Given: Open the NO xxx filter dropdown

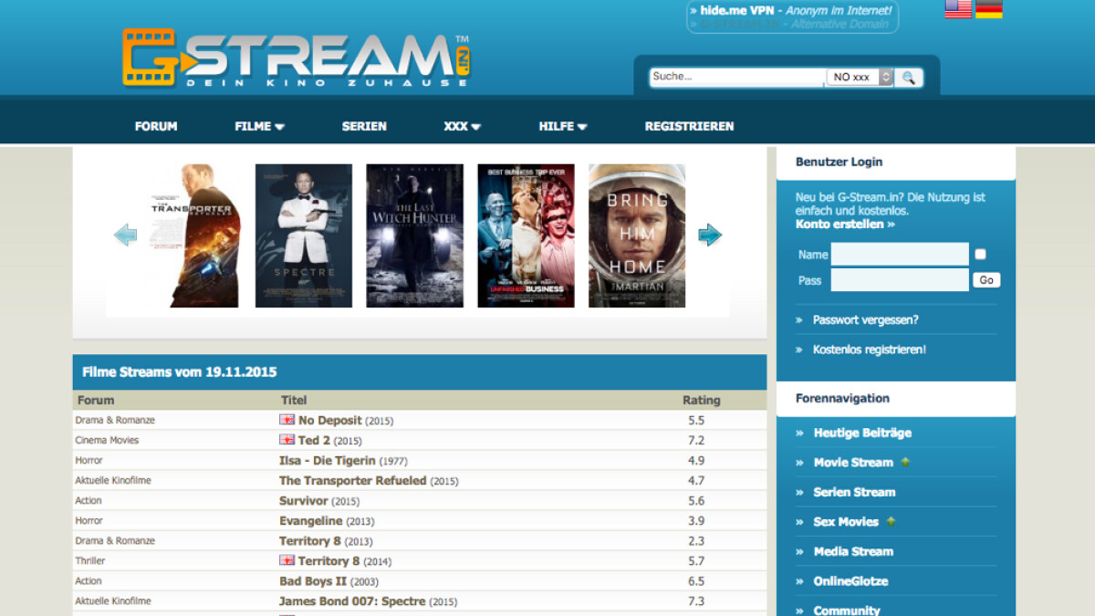Looking at the screenshot, I should click(x=858, y=78).
